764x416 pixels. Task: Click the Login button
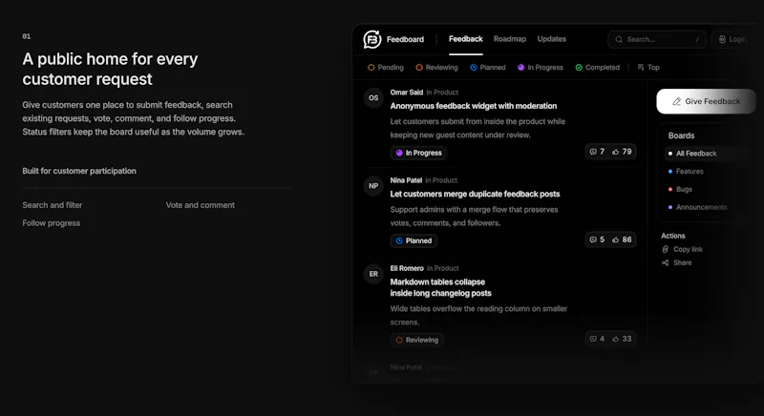[732, 39]
